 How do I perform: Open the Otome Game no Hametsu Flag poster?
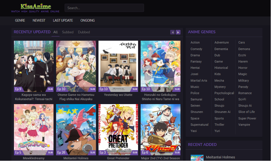pos(76,66)
